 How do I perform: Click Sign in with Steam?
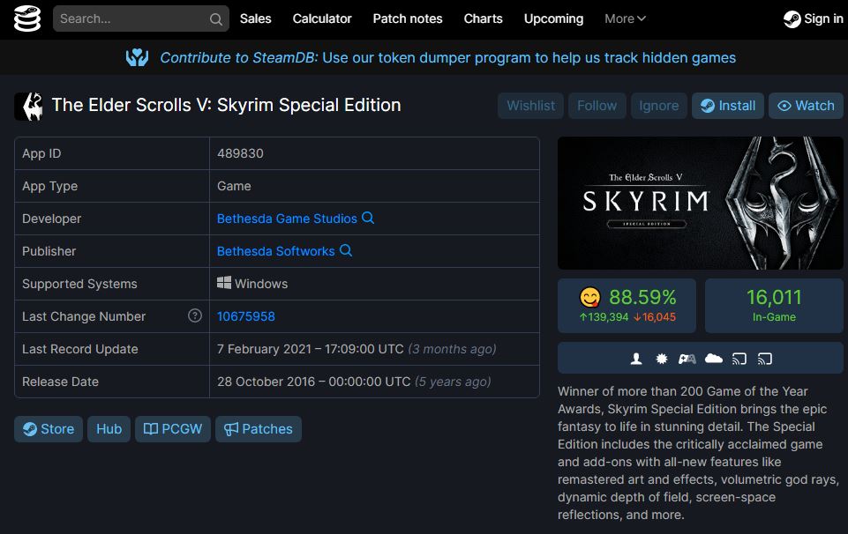click(x=813, y=19)
